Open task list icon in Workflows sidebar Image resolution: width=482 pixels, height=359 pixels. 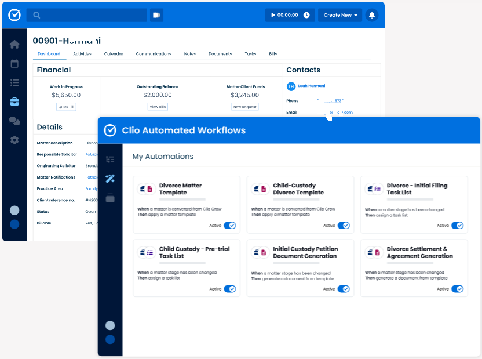click(x=110, y=159)
